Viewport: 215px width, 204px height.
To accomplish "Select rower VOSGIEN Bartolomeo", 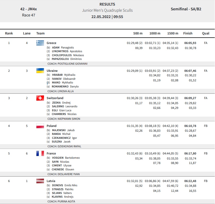I will click(66, 158).
